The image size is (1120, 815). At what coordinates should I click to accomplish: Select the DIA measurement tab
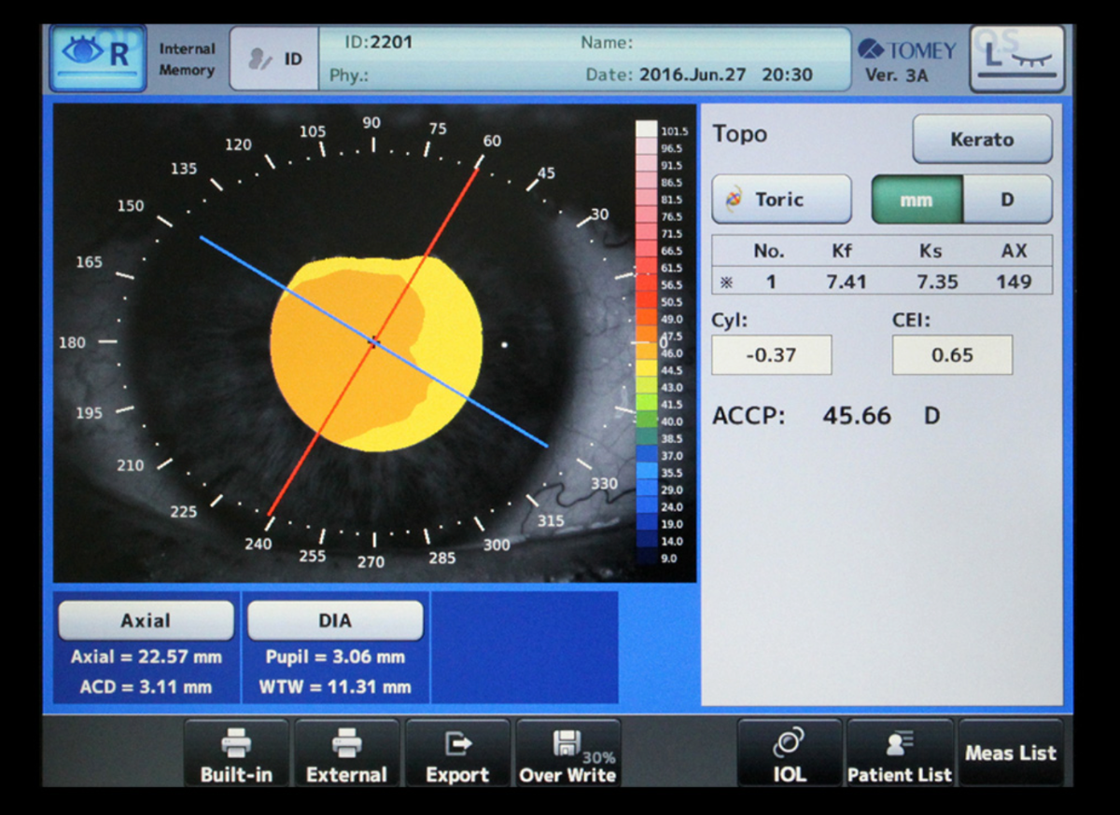[x=335, y=620]
